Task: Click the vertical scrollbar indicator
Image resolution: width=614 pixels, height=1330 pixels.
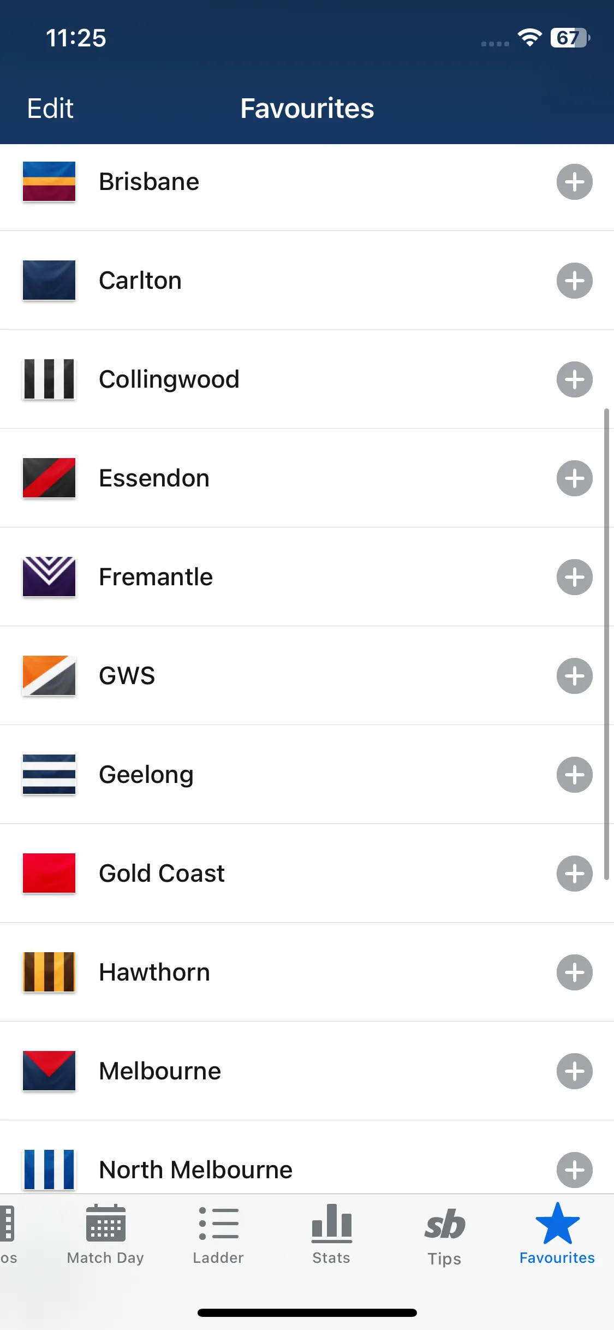Action: tap(606, 644)
